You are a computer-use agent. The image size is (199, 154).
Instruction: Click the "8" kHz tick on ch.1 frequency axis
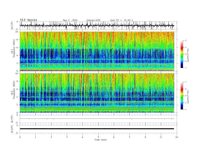tap(17, 40)
